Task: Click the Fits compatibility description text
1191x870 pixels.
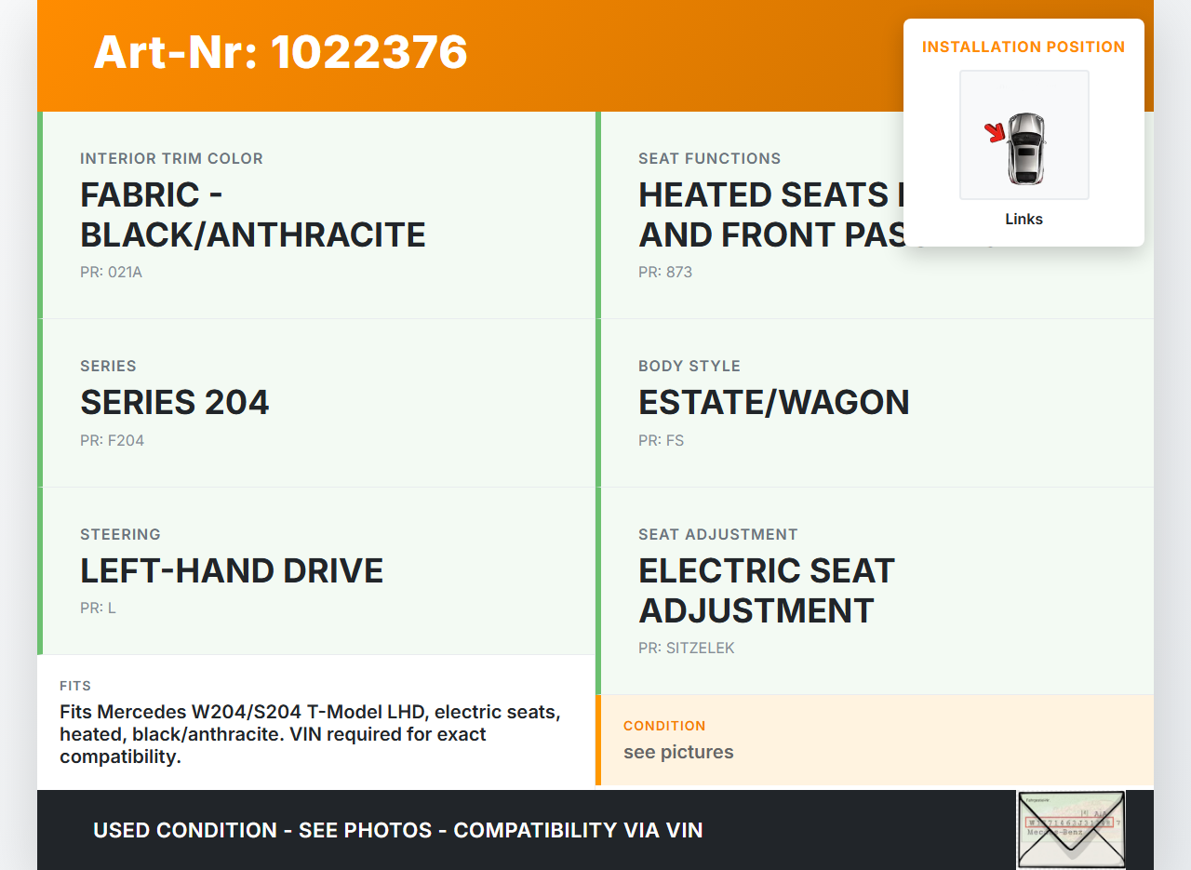Action: click(310, 735)
